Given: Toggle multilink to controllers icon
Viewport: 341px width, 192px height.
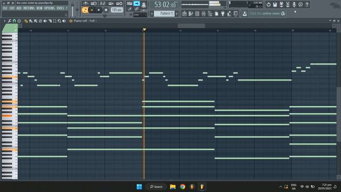Looking at the screenshot, I should (x=136, y=9).
